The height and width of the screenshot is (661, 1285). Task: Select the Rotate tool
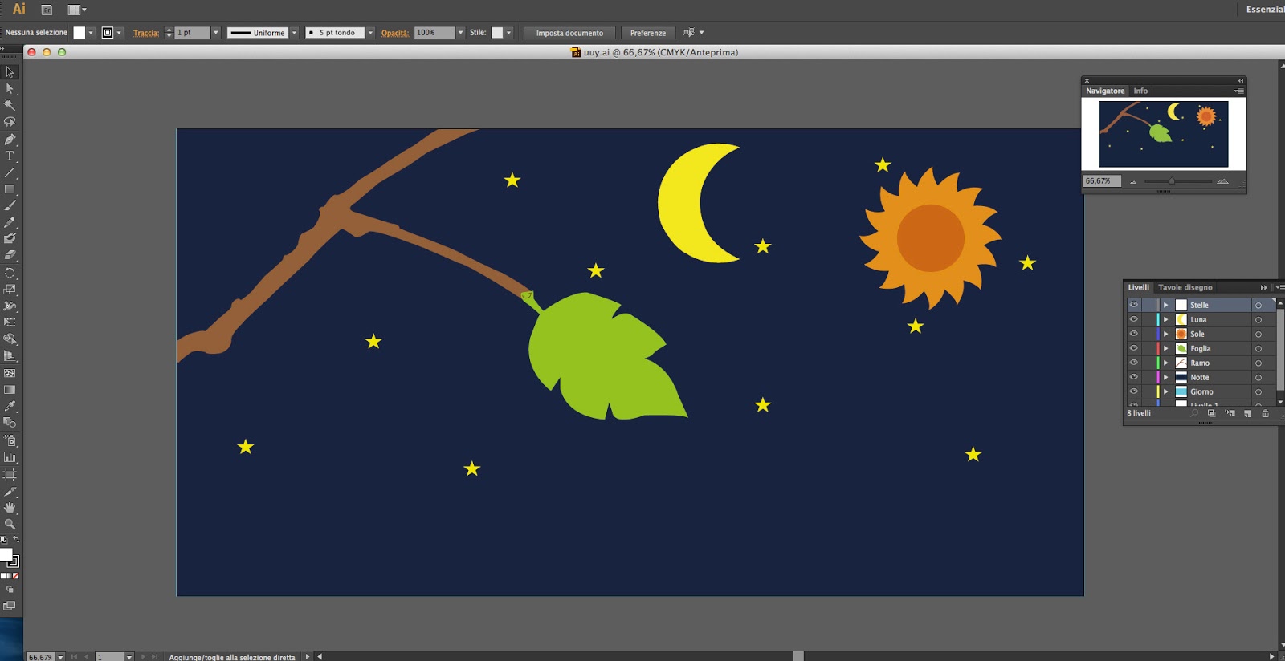pyautogui.click(x=10, y=273)
